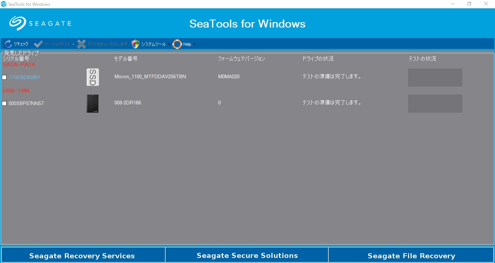Viewport: 495px width, 263px height.
Task: Tick checkbox for drive 000SBP87NN57
Action: coord(4,104)
